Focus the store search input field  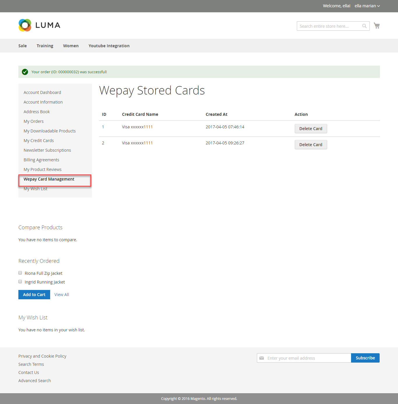pyautogui.click(x=329, y=26)
